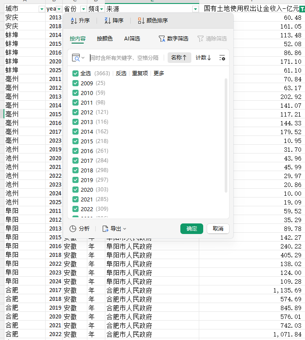Select cell with value 60.48
Image resolution: width=305 pixels, height=340 pixels.
pyautogui.click(x=269, y=17)
